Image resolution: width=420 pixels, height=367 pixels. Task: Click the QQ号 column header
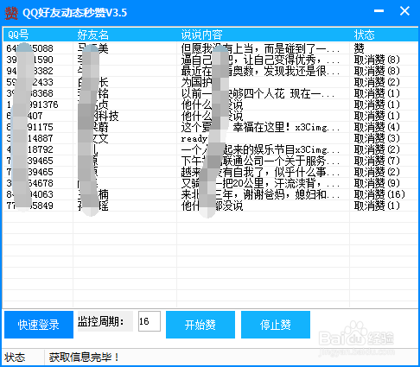tap(38, 35)
